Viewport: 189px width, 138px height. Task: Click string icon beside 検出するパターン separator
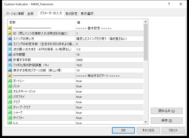pyautogui.click(x=10, y=76)
